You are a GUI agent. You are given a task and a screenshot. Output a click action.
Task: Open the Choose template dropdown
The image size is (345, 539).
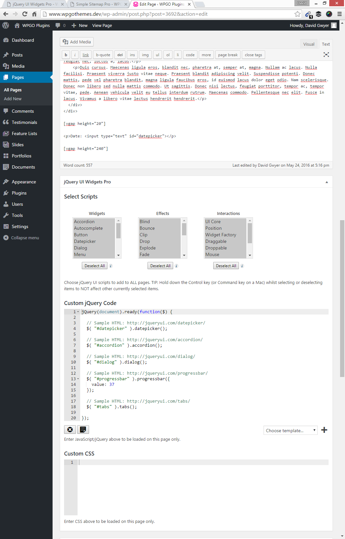[290, 431]
